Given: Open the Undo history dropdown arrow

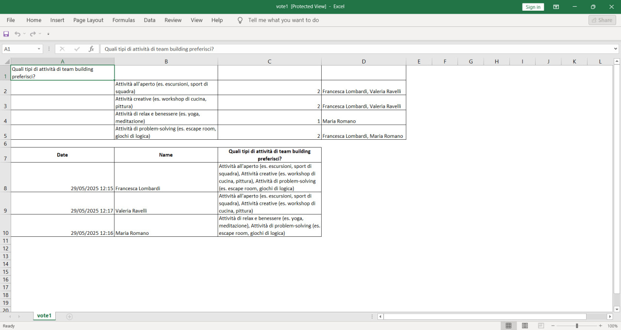Looking at the screenshot, I should (x=24, y=34).
